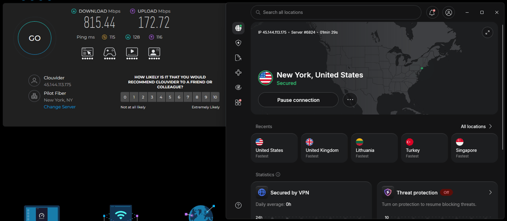
Task: Click the download ping latency icon
Action: (128, 37)
